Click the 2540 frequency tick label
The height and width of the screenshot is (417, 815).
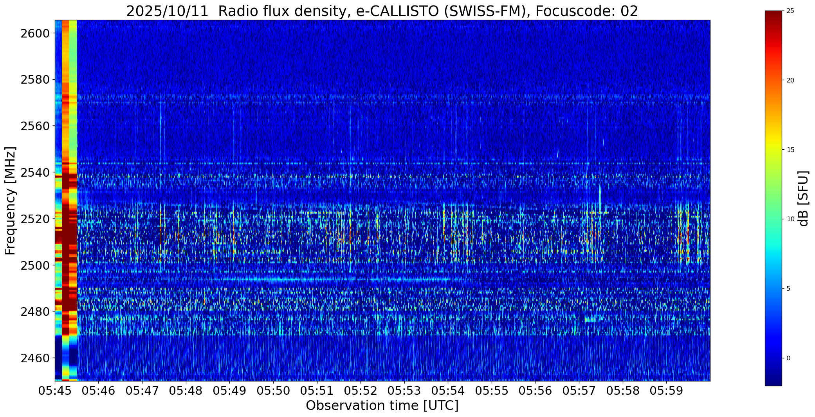coord(35,172)
